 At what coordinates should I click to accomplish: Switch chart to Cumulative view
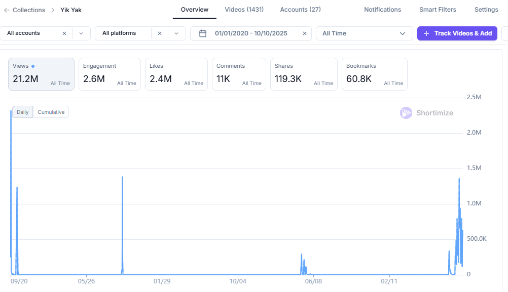coord(51,112)
